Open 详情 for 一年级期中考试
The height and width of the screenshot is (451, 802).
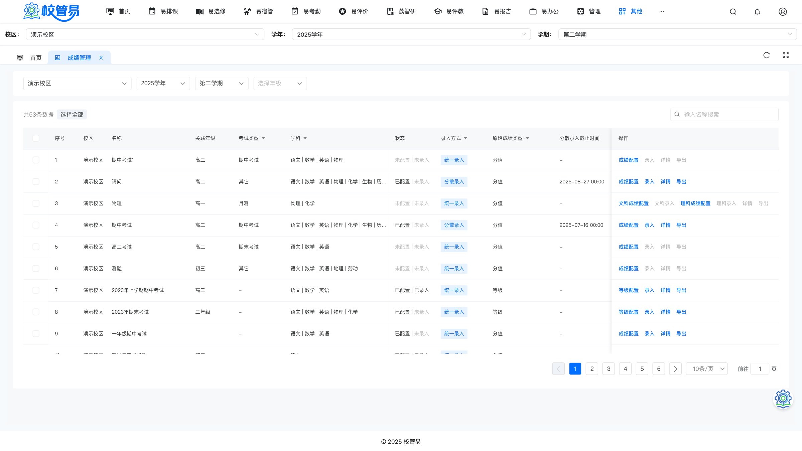tap(665, 334)
